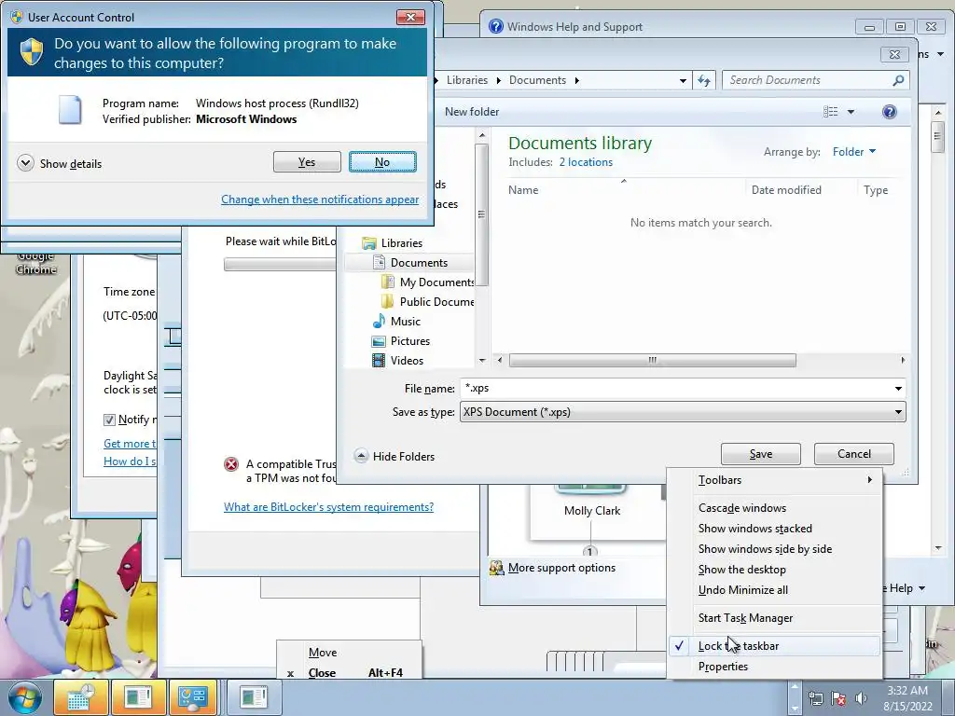
Task: Click No in User Account Control
Action: coord(382,162)
